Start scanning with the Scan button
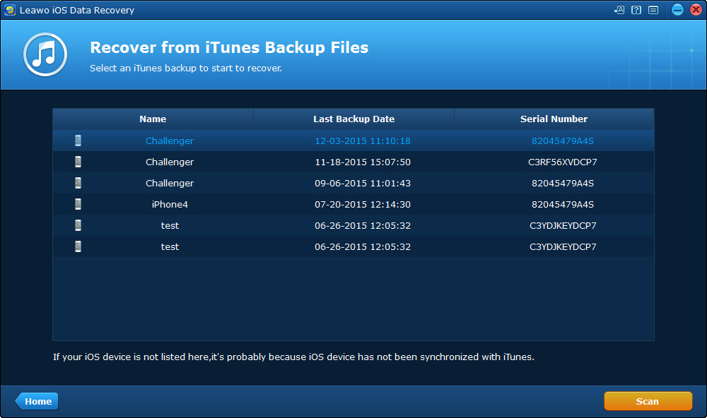Viewport: 707px width, 418px height. (648, 401)
